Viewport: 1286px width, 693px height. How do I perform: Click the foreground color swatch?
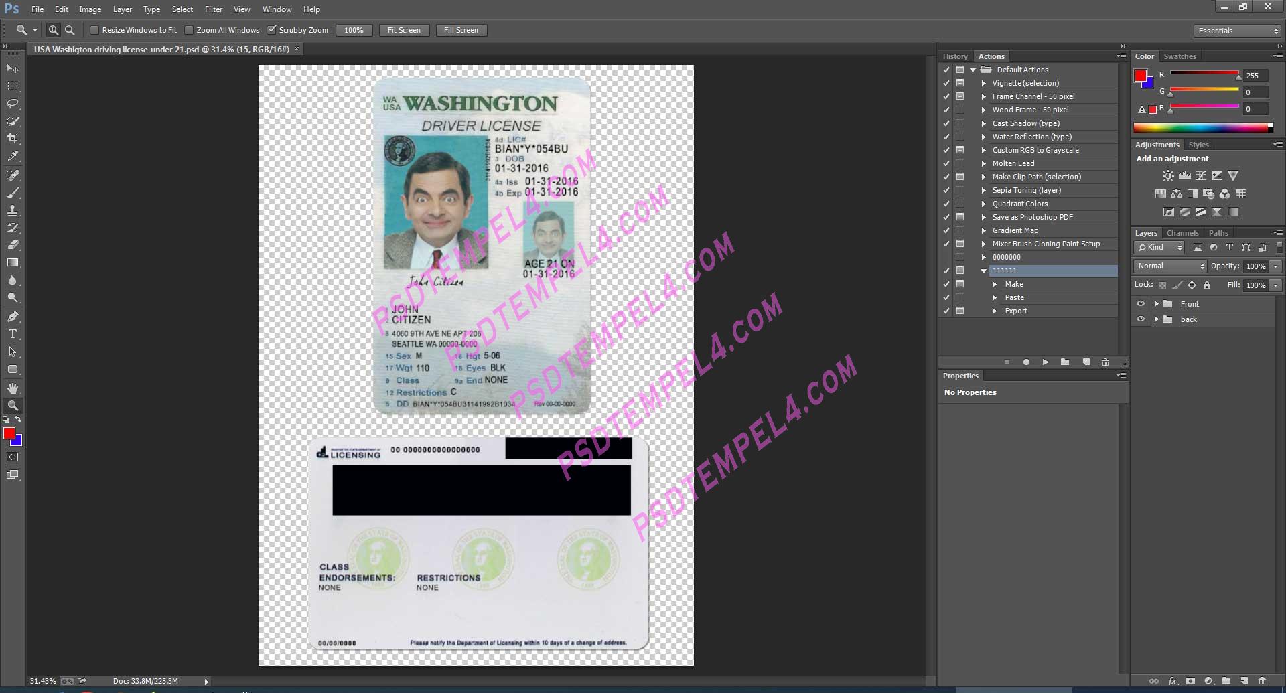(9, 434)
